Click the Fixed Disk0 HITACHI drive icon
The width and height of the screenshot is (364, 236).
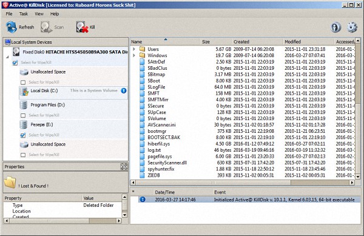tap(16, 52)
